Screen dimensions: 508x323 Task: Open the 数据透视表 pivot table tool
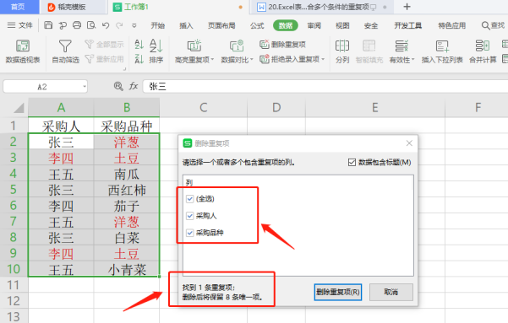(23, 51)
